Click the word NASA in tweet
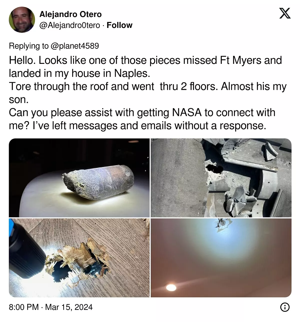This screenshot has height=322, width=300. [x=187, y=113]
